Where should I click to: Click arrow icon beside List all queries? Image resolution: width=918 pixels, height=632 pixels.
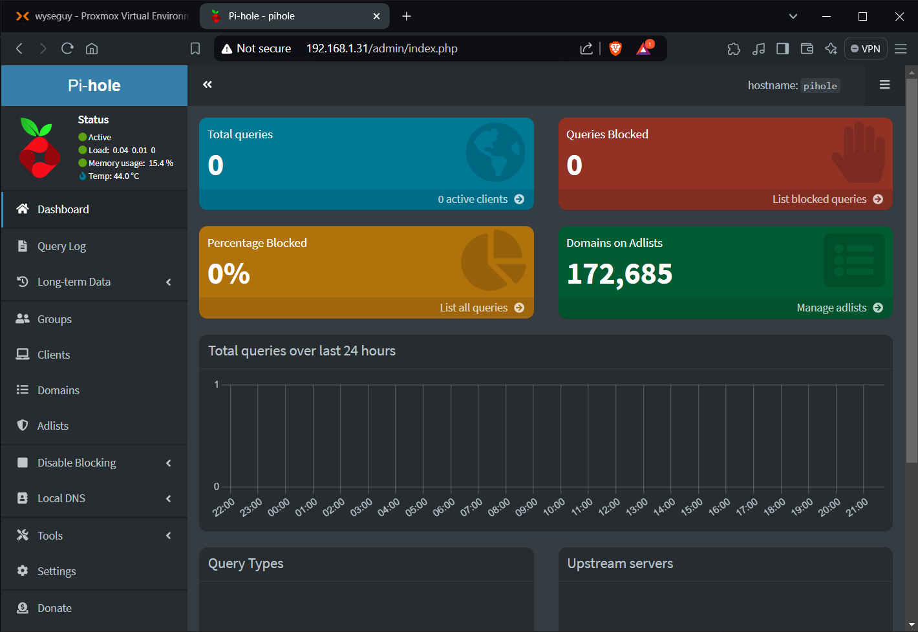(x=519, y=308)
